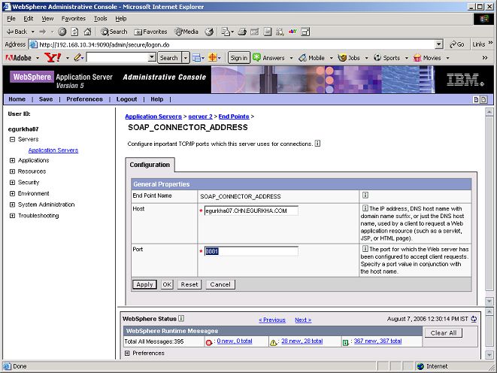This screenshot has width=497, height=373.
Task: Click the Adobe toolbar icon
Action: click(x=19, y=58)
